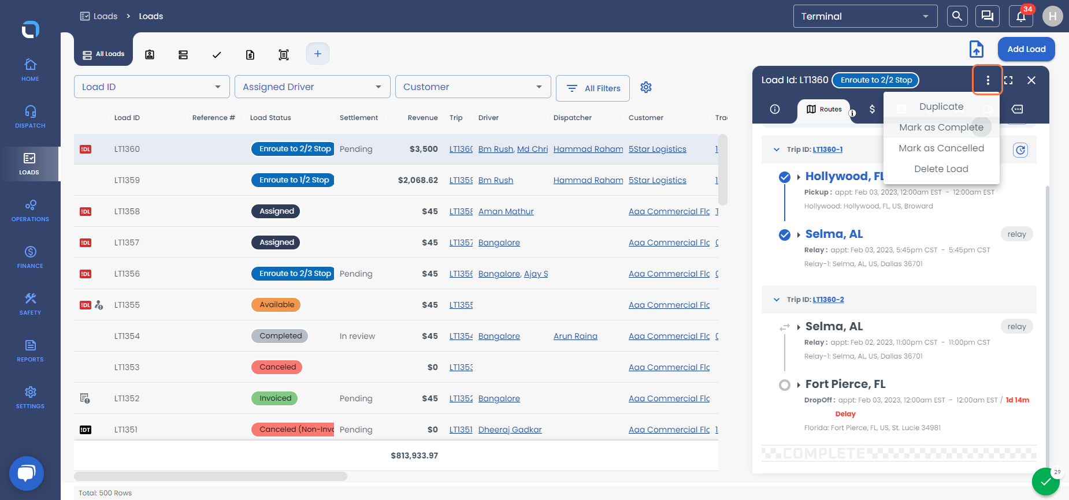Screen dimensions: 1069x500
Task: Toggle the Hollywood, FL stop checkmark
Action: (785, 177)
